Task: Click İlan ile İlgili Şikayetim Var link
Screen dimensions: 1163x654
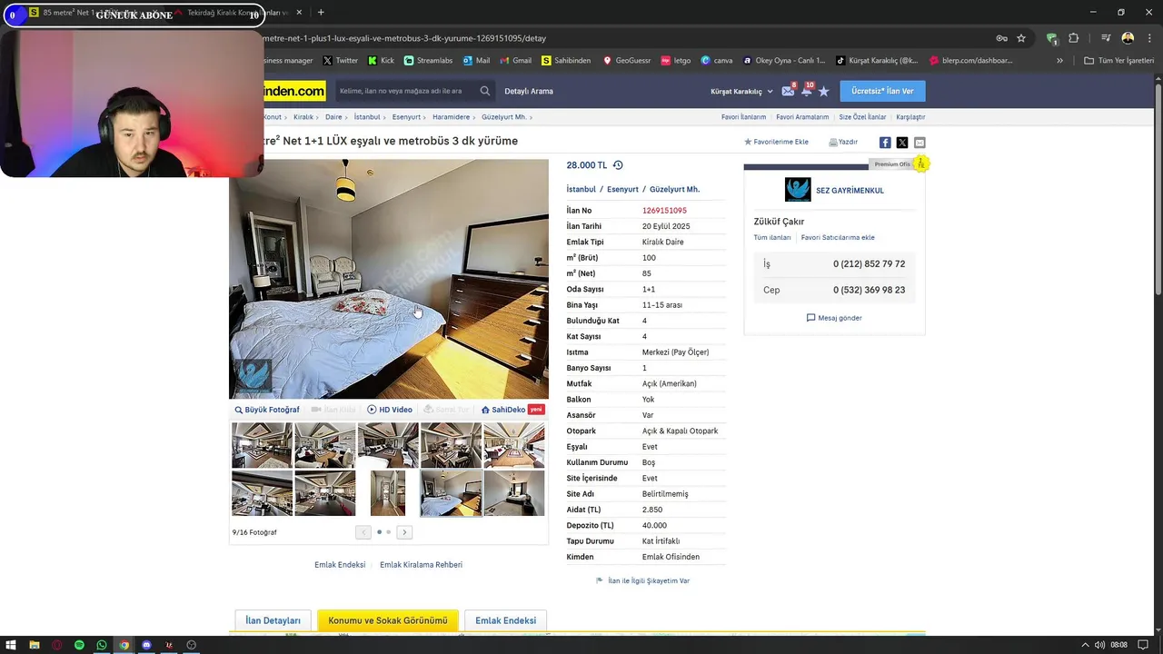Action: coord(642,580)
